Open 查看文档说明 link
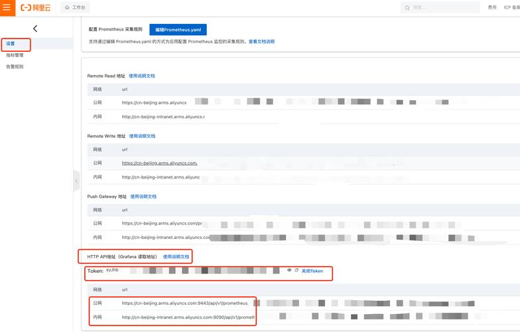This screenshot has width=520, height=332. click(261, 41)
